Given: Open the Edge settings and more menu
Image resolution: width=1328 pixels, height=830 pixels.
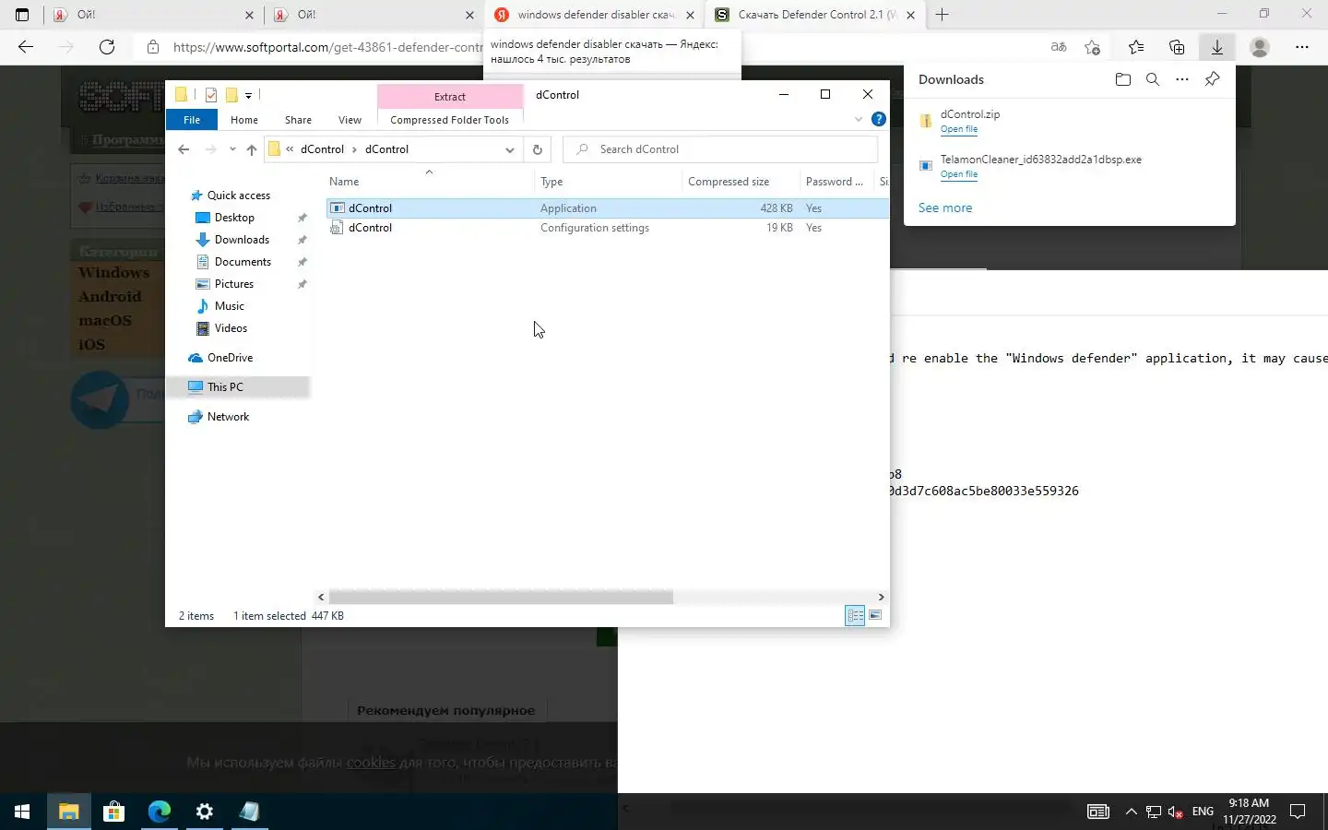Looking at the screenshot, I should 1301,47.
